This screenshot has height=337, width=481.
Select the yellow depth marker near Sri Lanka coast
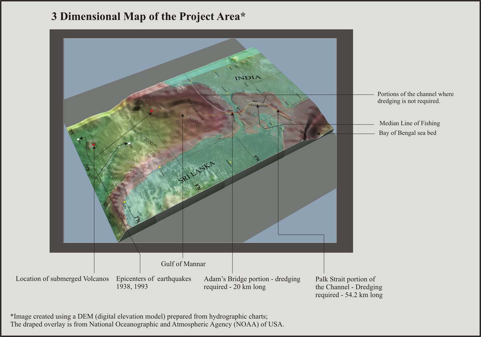160,167
